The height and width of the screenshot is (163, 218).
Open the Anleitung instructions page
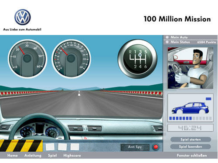pos(33,156)
